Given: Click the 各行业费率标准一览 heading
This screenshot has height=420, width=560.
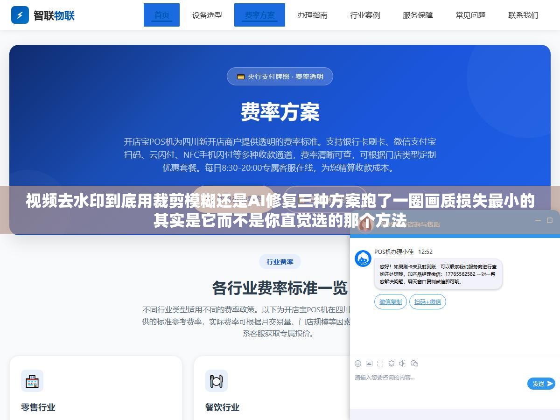Looking at the screenshot, I should coord(280,288).
